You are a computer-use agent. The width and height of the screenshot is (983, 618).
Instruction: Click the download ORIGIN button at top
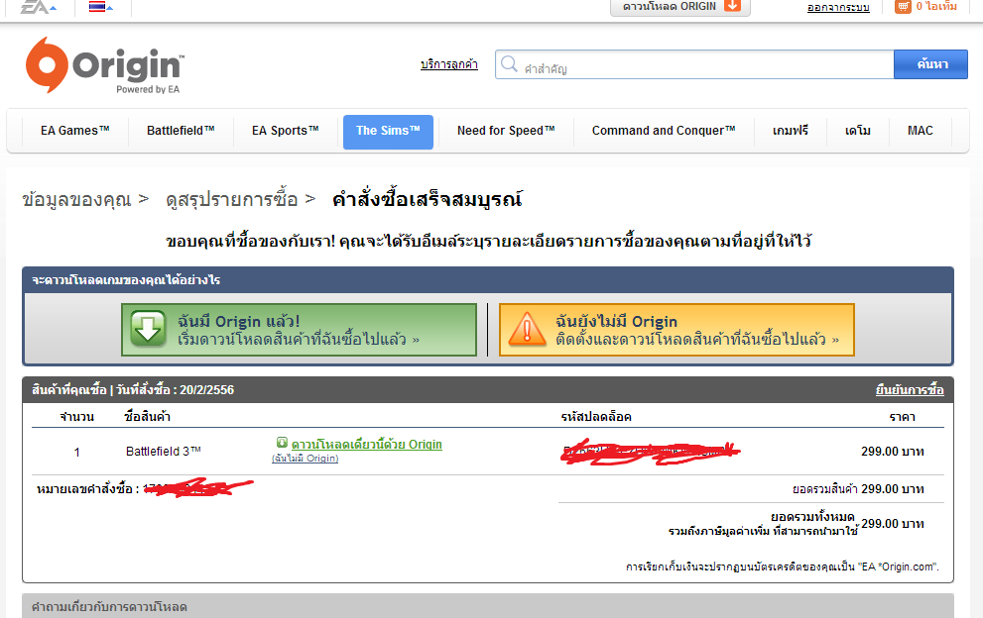[x=680, y=7]
